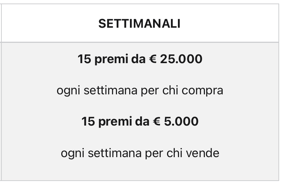This screenshot has width=283, height=188.
Task: Click the '15' in the € 5.000 prize line
Action: tap(88, 121)
